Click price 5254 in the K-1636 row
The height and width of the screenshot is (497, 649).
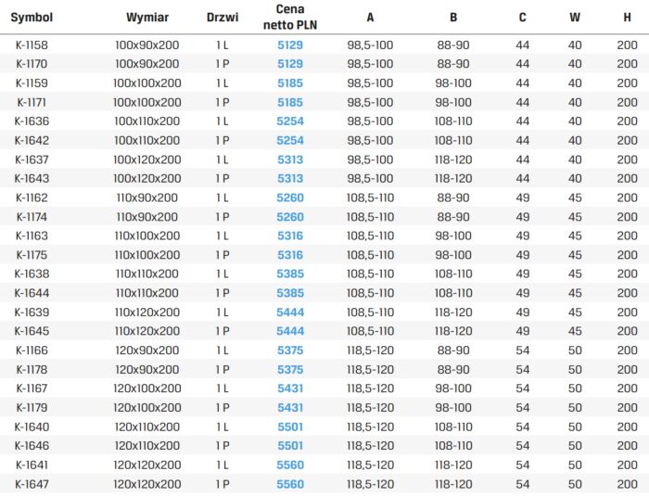click(x=290, y=121)
